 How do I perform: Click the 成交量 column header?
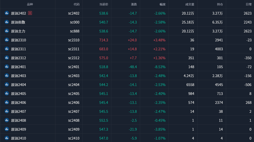[190, 4]
